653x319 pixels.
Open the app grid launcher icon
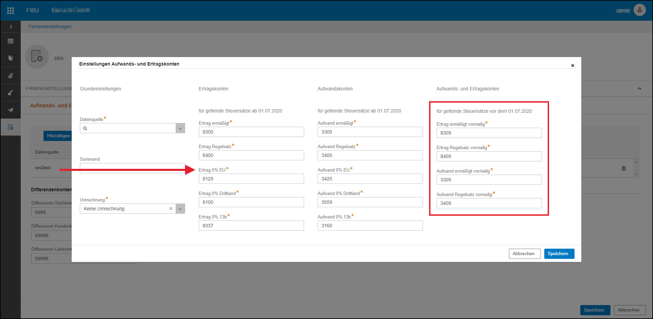[x=11, y=11]
